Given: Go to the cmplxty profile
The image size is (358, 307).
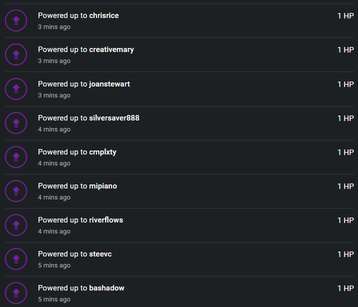Looking at the screenshot, I should point(102,152).
